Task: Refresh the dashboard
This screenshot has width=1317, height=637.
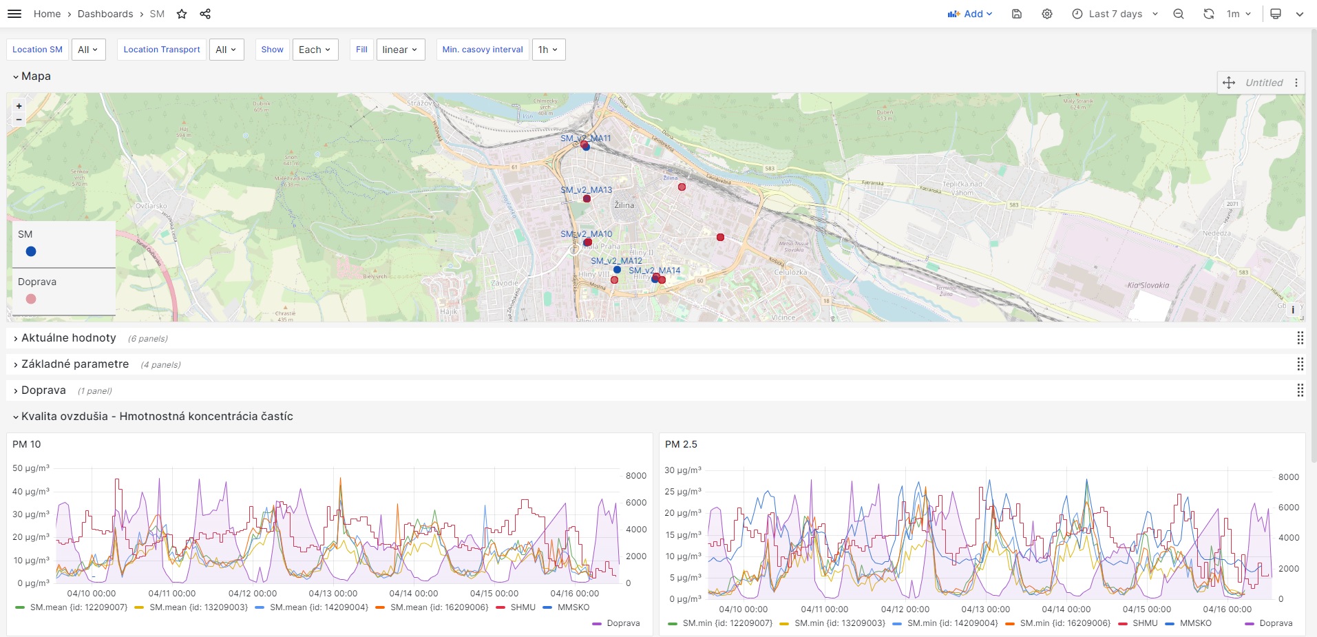Action: click(1208, 14)
